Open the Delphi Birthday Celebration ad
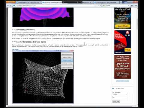 point(122,42)
